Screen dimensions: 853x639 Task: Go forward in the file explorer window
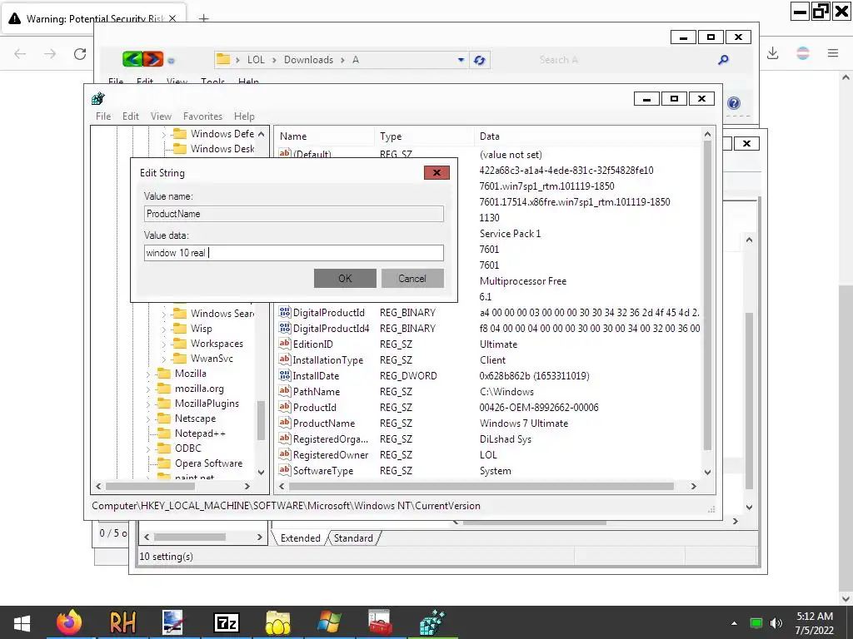pos(153,59)
